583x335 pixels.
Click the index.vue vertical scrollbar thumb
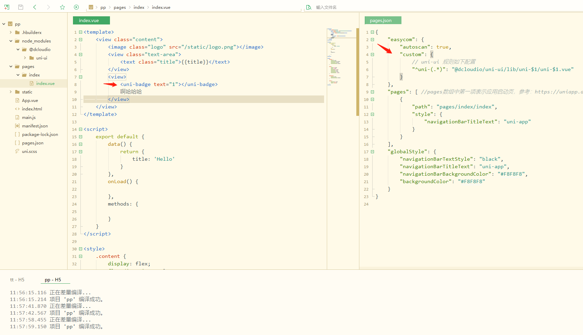[x=358, y=72]
